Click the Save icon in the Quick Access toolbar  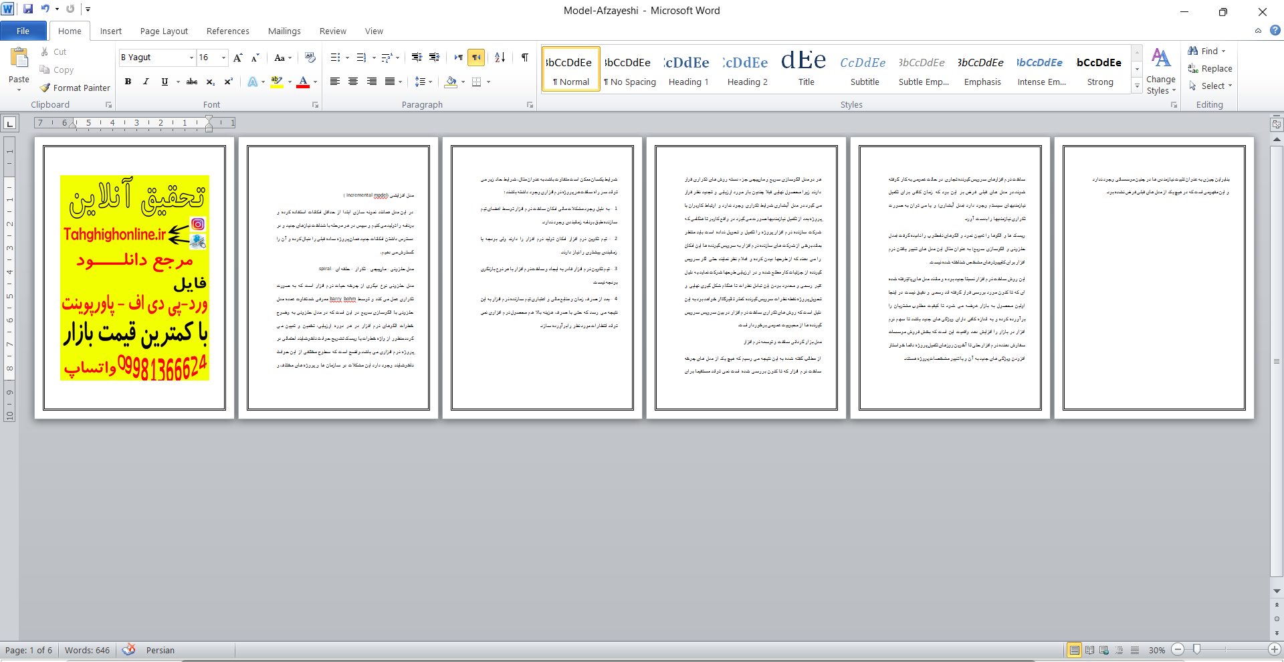28,9
